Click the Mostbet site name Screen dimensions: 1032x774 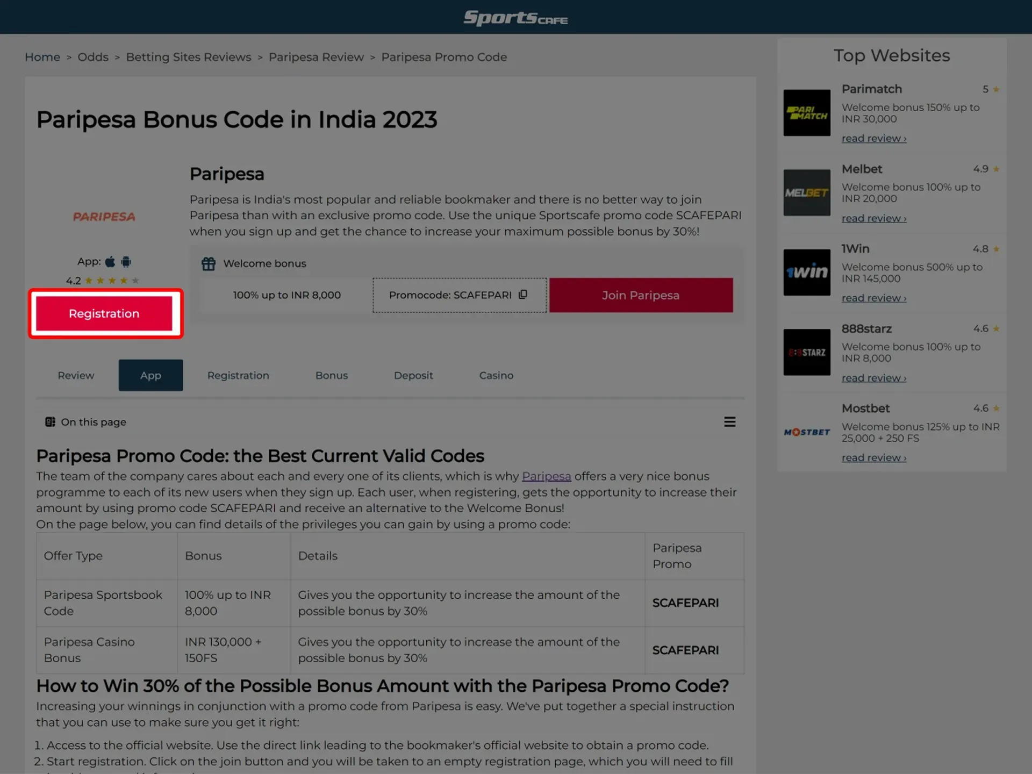tap(866, 408)
